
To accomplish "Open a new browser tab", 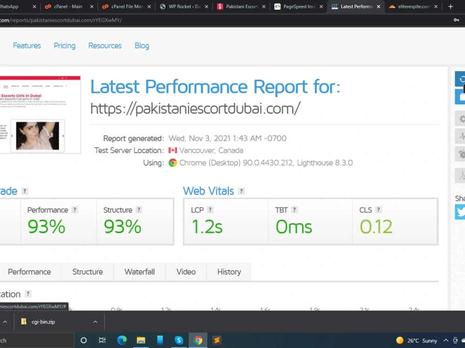I will coord(451,6).
